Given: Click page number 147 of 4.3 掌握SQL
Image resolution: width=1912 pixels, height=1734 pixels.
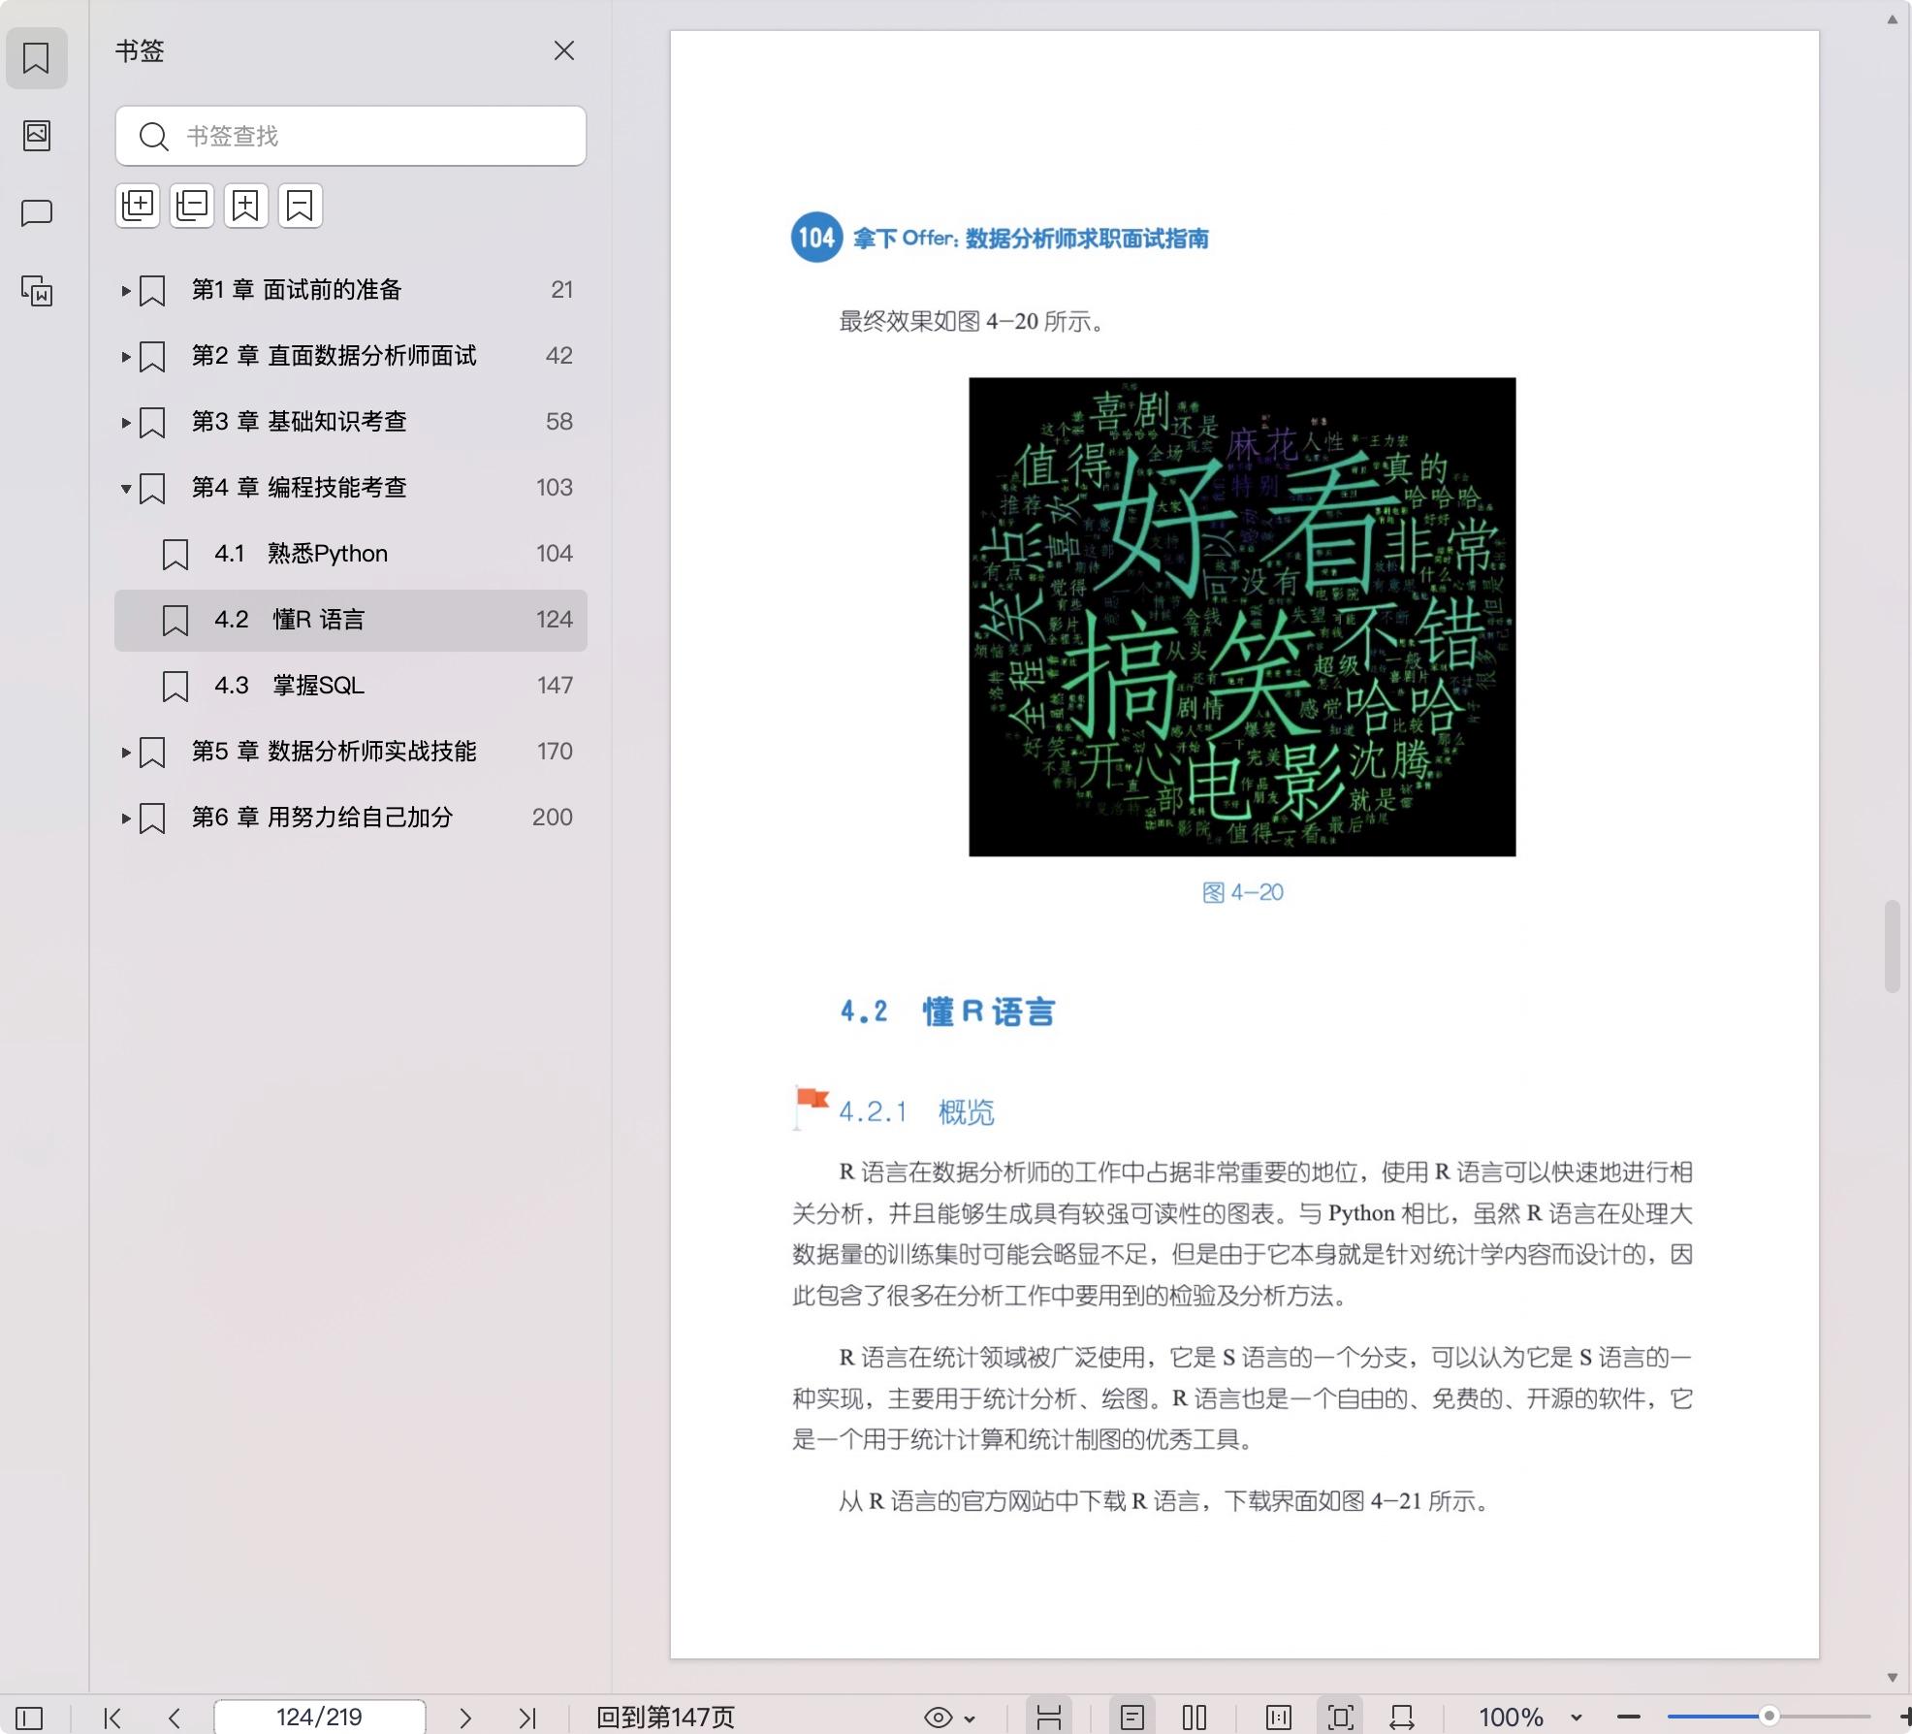Looking at the screenshot, I should tap(555, 686).
